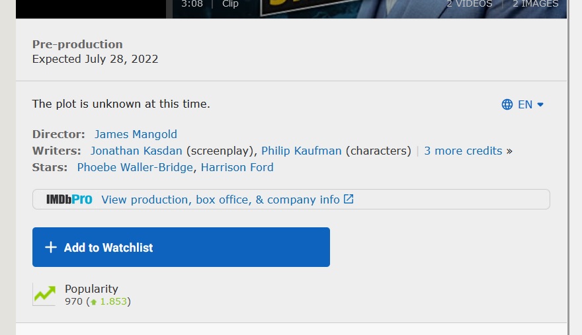Click the green popularity trend icon
The width and height of the screenshot is (582, 335).
tap(44, 295)
